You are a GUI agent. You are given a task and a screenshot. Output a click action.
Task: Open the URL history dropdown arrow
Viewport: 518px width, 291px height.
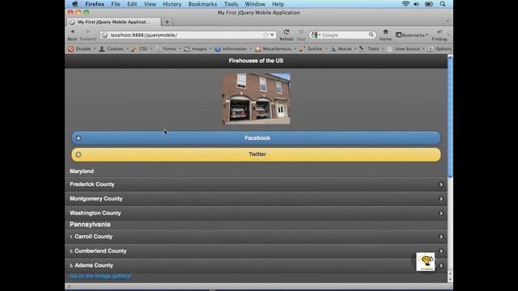(x=272, y=35)
